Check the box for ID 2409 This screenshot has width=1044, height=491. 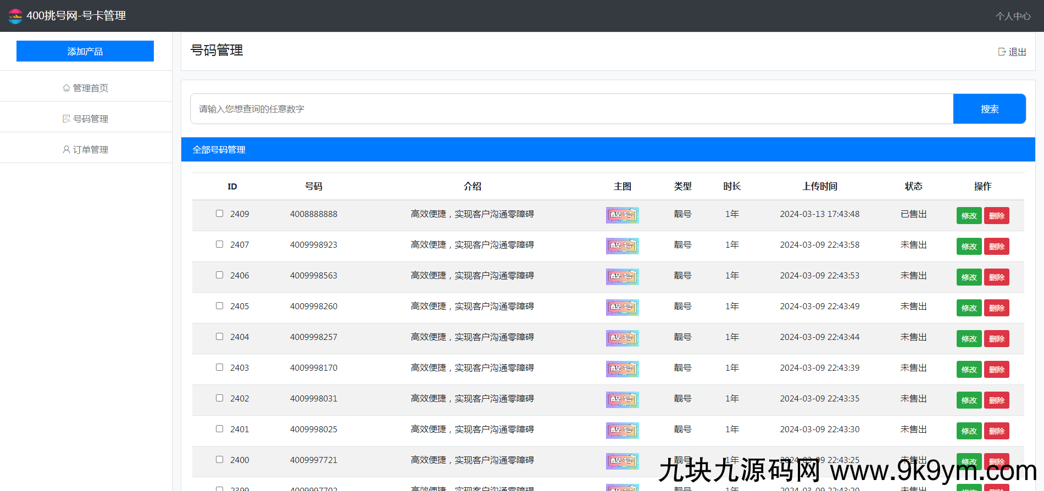click(219, 214)
